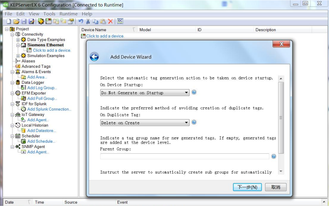Click the Add Datastore link
The image size is (329, 206).
42,131
